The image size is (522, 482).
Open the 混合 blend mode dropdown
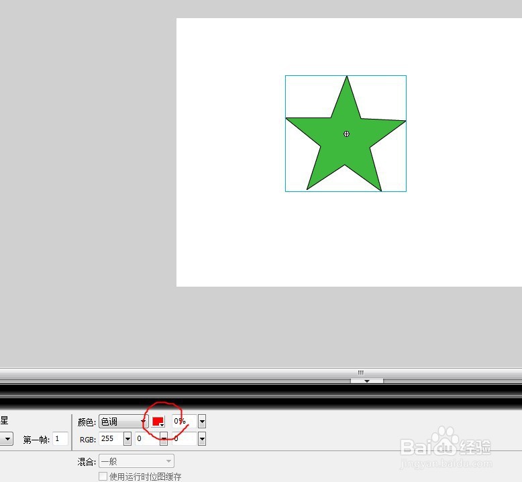tap(136, 461)
